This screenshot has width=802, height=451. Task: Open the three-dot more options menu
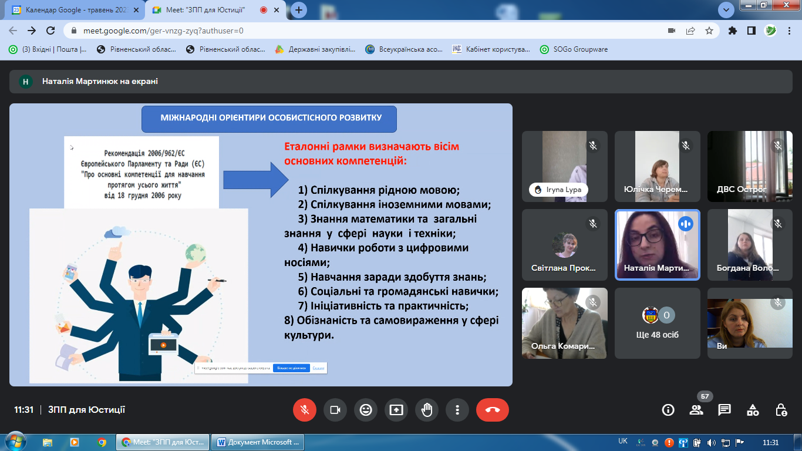[x=457, y=410]
